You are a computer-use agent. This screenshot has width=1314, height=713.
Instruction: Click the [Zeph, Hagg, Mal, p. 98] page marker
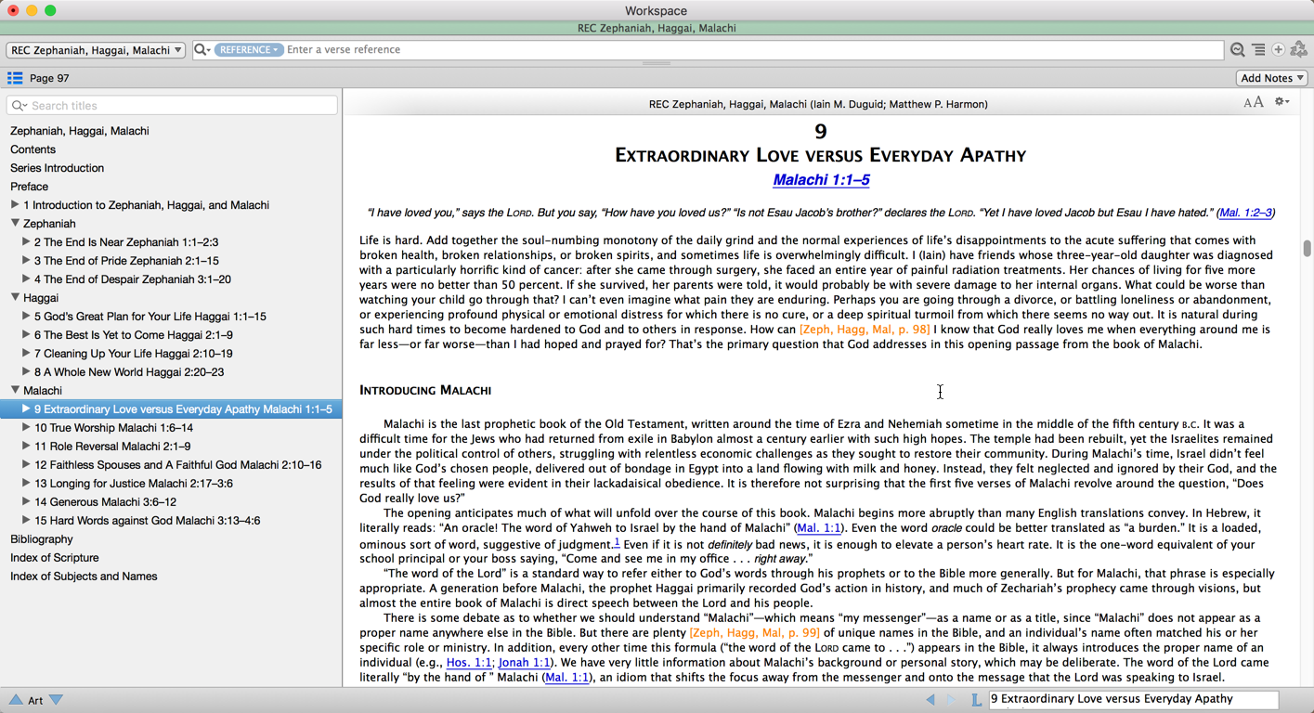865,330
